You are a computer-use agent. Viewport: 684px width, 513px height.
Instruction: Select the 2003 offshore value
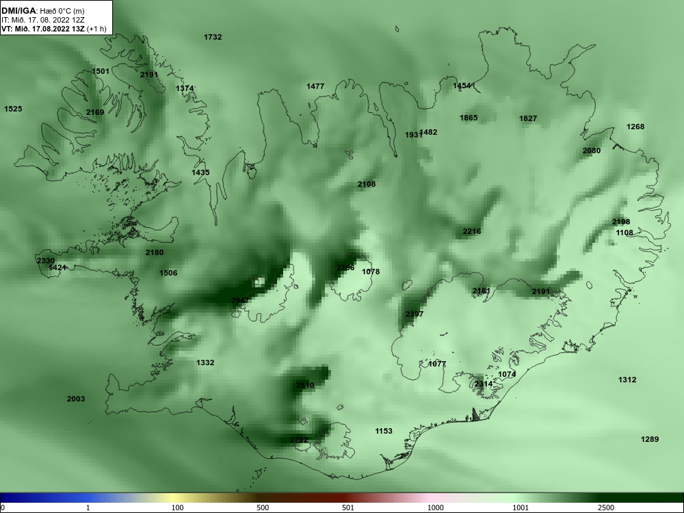(76, 399)
